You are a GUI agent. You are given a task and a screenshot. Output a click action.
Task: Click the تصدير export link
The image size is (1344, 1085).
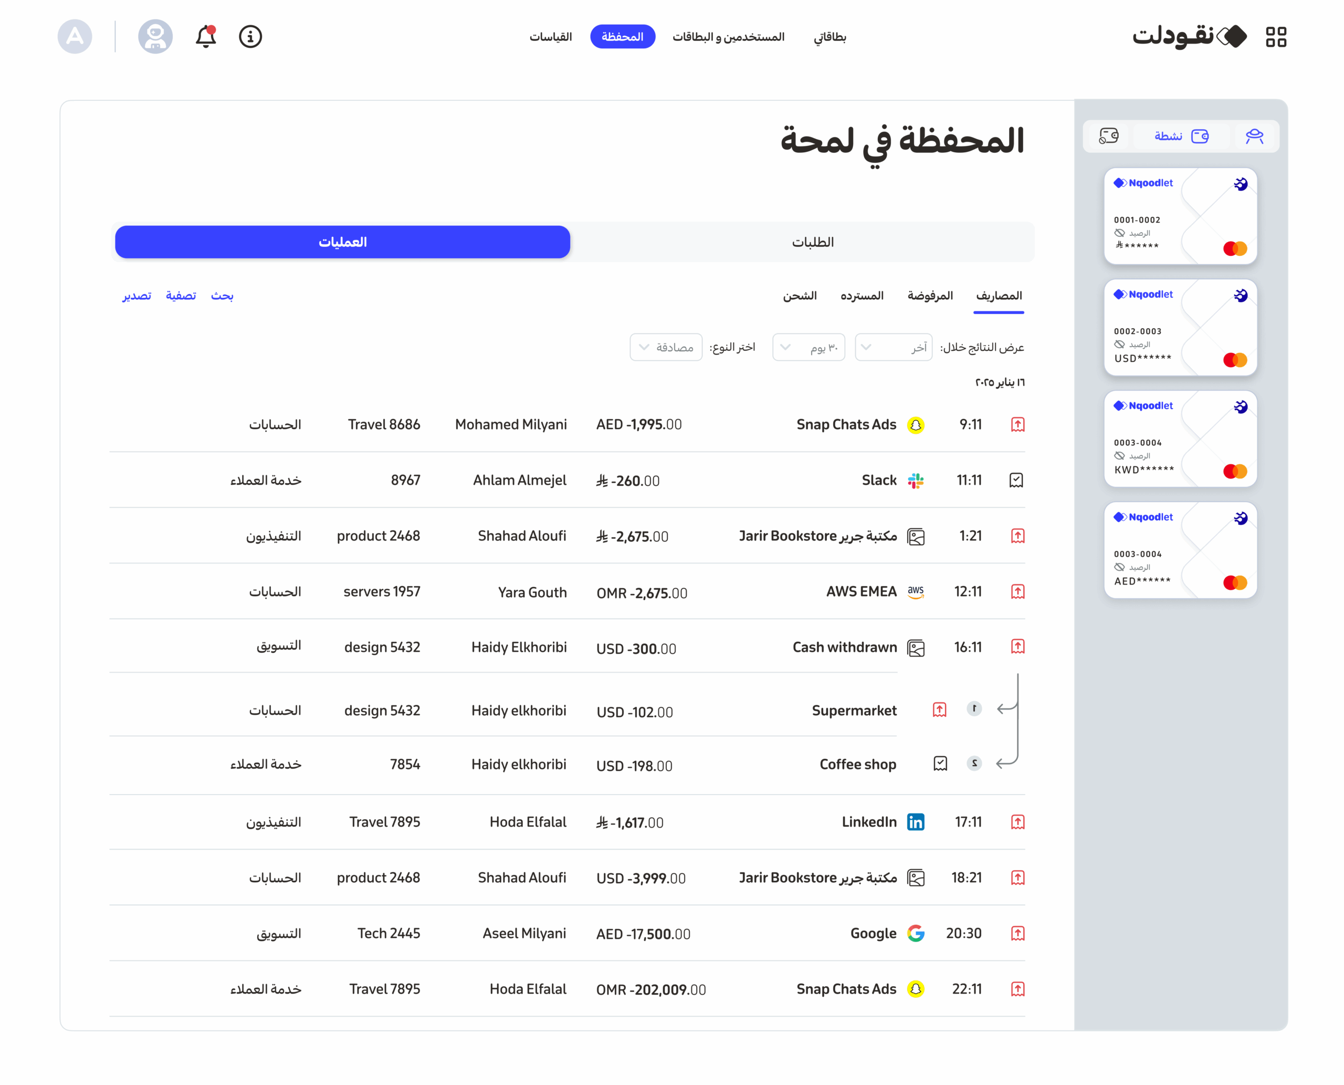pos(136,296)
